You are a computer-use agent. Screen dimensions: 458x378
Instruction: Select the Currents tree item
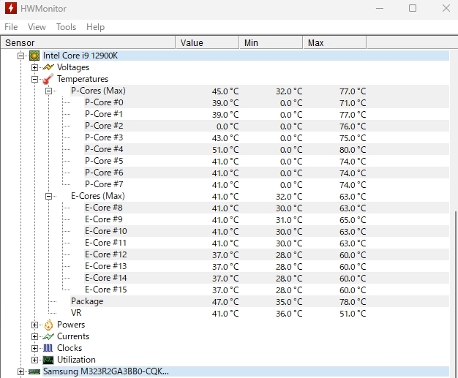[x=73, y=336]
